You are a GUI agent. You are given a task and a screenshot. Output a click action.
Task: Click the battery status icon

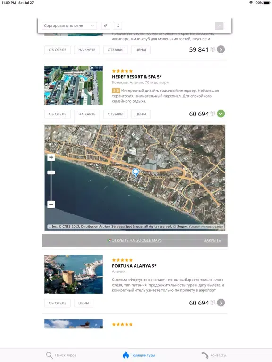tap(267, 3)
